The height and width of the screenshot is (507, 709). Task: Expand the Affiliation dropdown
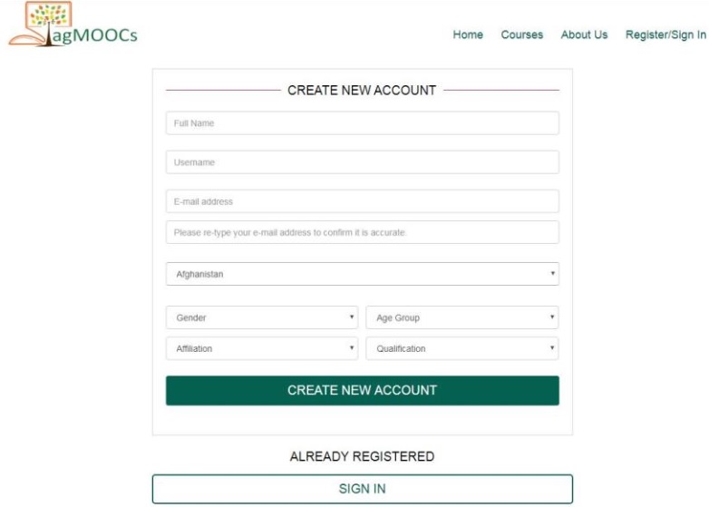click(x=261, y=348)
